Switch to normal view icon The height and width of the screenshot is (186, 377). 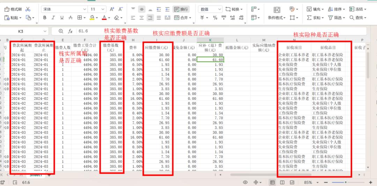272,183
